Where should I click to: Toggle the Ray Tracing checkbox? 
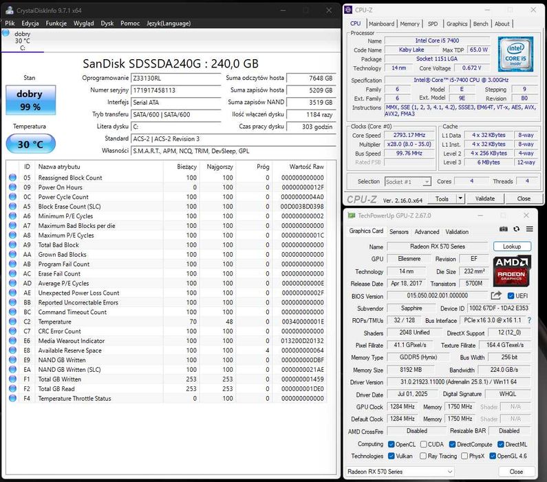(x=423, y=456)
